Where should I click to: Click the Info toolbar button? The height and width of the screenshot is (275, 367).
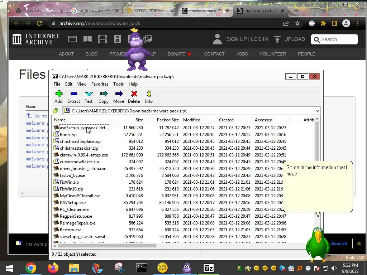tap(149, 97)
